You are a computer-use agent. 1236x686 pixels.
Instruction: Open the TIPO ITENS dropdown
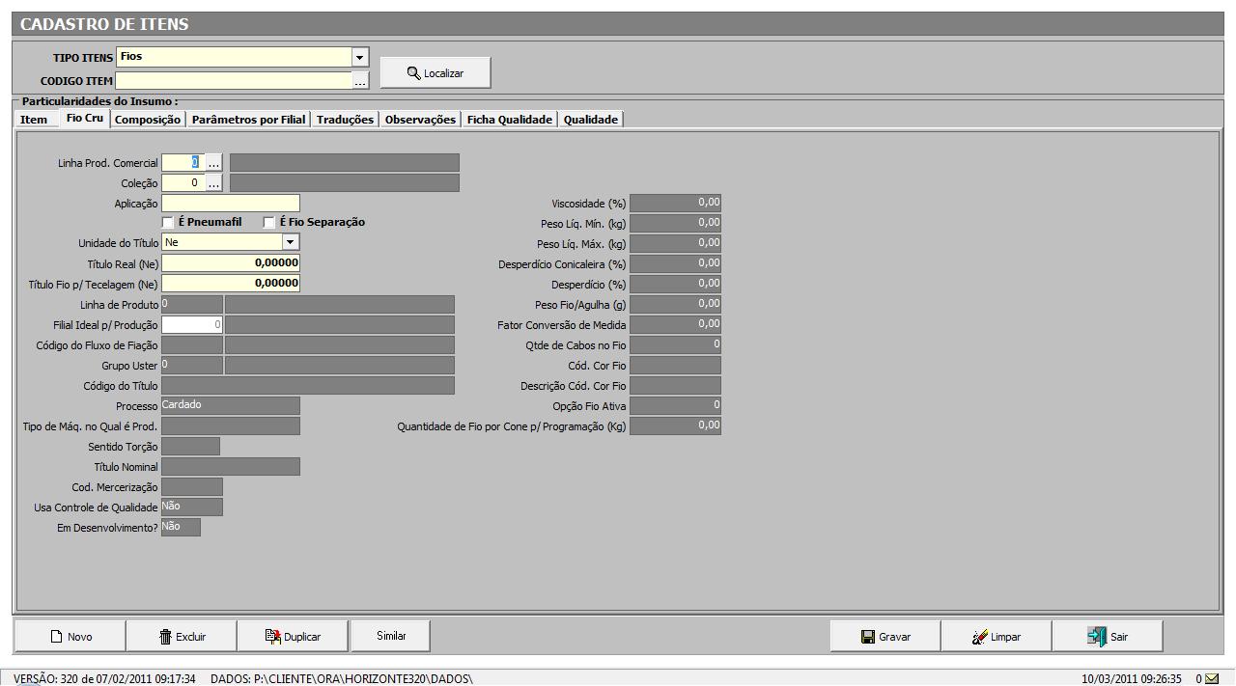360,58
